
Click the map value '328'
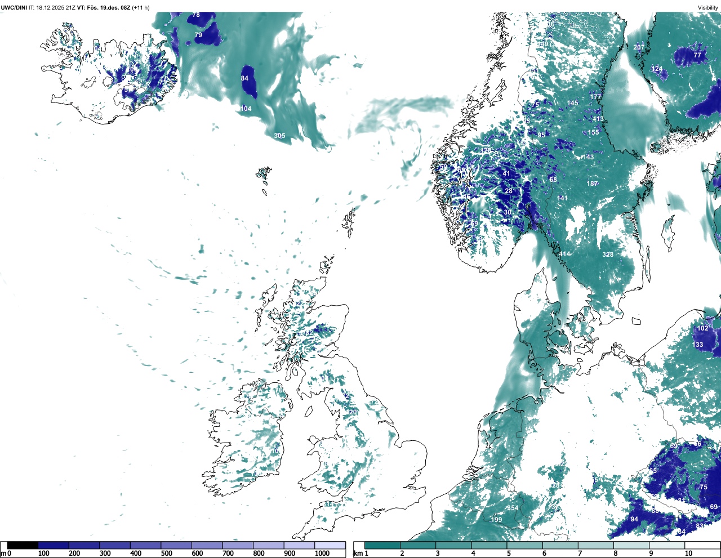[608, 255]
